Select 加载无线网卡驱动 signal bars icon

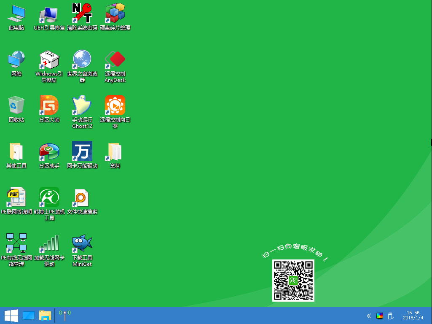coord(49,243)
